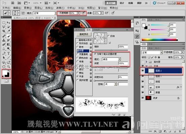Image resolution: width=186 pixels, height=134 pixels.
Task: Open the texture pattern picker arrow
Action: tap(106, 38)
